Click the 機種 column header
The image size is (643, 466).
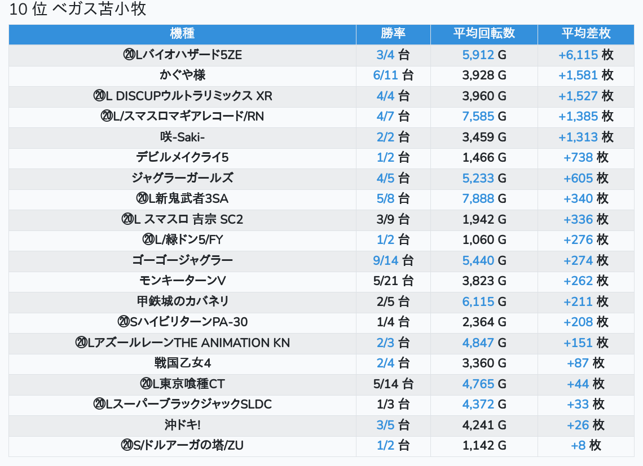coord(182,34)
